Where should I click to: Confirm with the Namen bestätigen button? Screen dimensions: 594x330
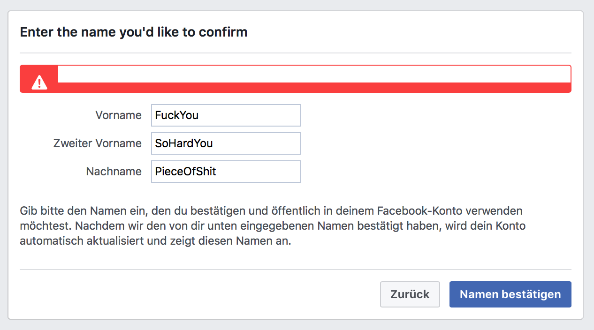510,294
